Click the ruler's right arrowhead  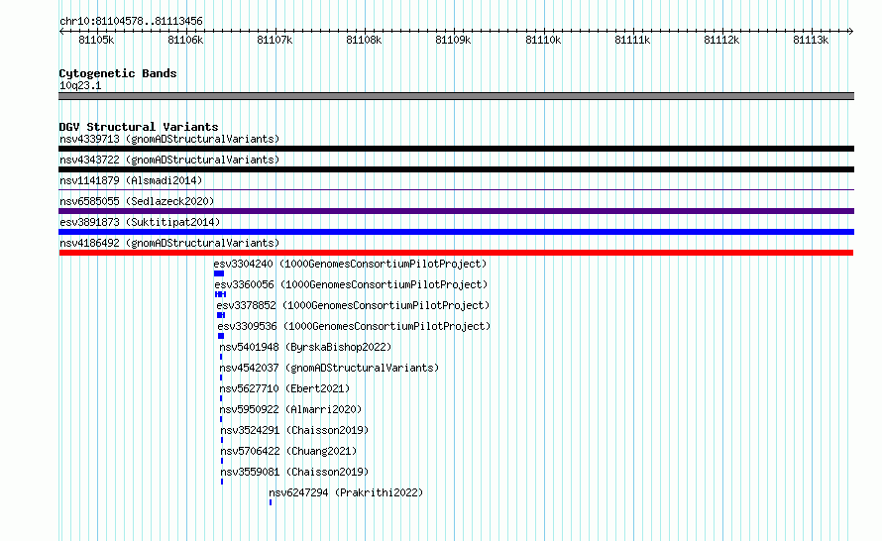tap(851, 32)
